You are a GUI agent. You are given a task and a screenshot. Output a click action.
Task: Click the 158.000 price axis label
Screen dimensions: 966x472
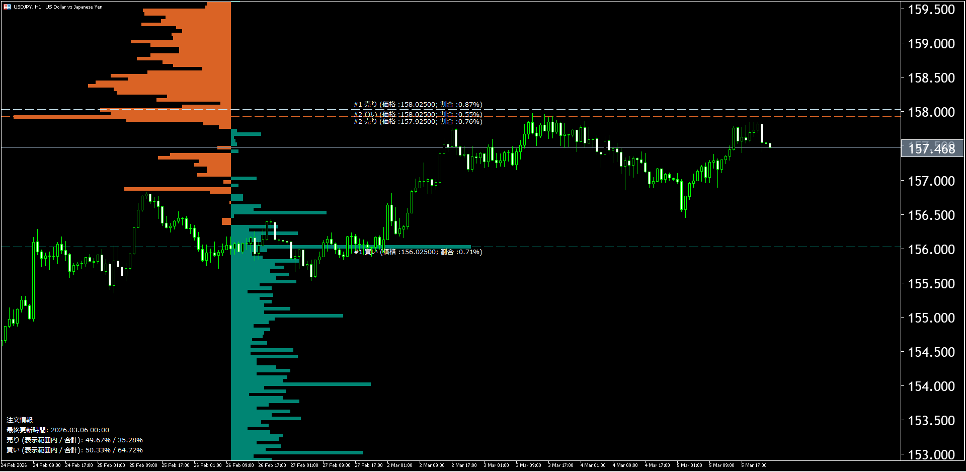(931, 112)
